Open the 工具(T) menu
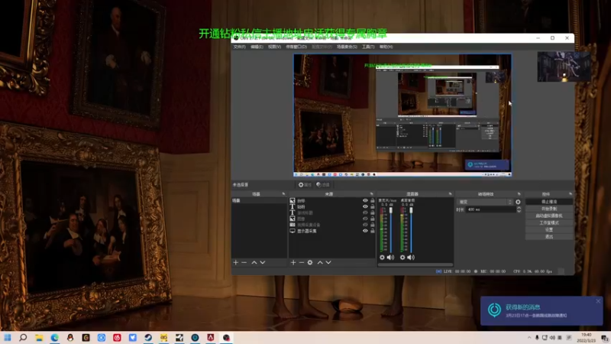 pos(368,47)
